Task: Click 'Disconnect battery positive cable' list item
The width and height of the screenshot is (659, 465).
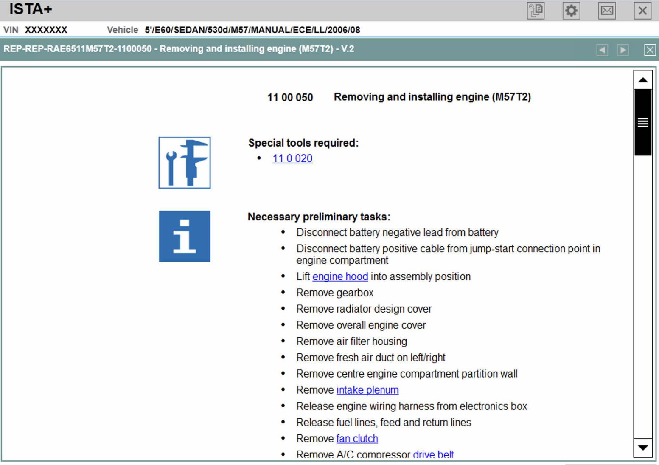Action: (x=448, y=254)
